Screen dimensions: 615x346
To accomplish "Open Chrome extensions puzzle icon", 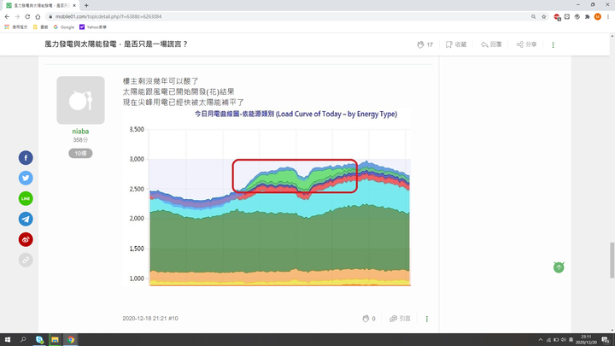I will [587, 16].
